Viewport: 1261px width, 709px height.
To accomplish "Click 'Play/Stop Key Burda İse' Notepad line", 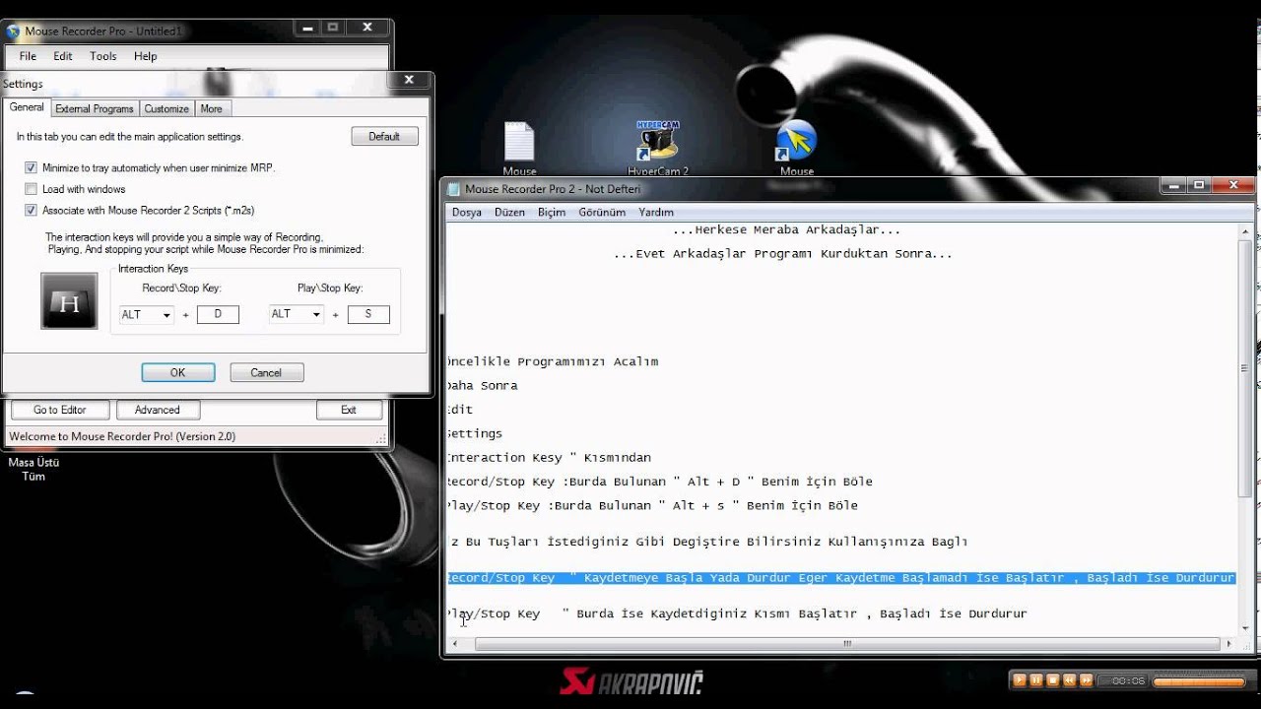I will pyautogui.click(x=737, y=613).
